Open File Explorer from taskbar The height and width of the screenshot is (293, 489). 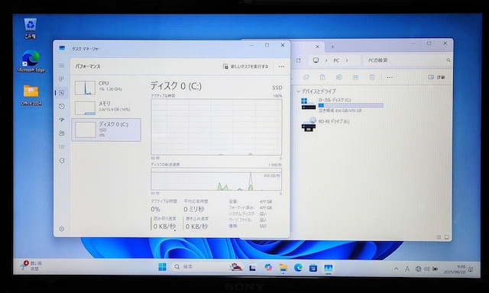click(x=283, y=268)
